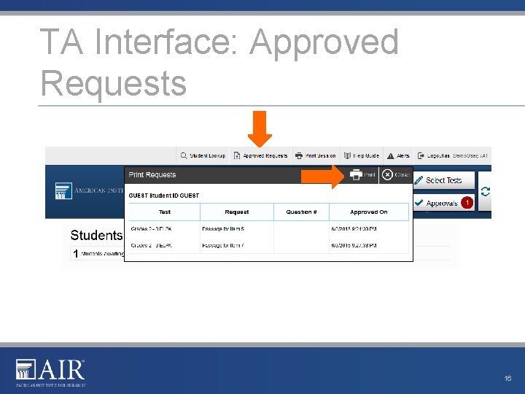Click the pencil icon on Select Tests
This screenshot has width=525, height=394.
click(x=419, y=181)
